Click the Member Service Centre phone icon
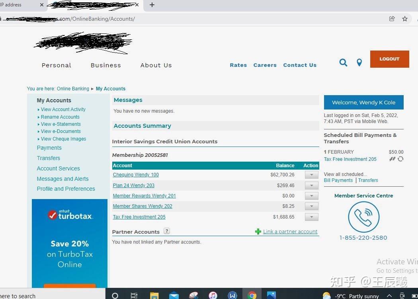 363,217
